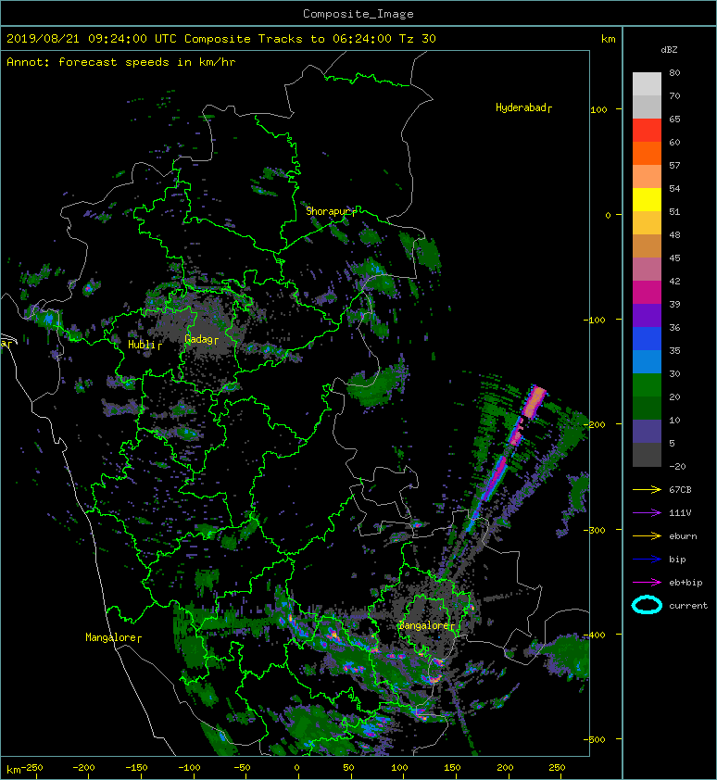The image size is (717, 780).
Task: Click the magenta eb+bip arrow in legend
Action: click(x=647, y=583)
